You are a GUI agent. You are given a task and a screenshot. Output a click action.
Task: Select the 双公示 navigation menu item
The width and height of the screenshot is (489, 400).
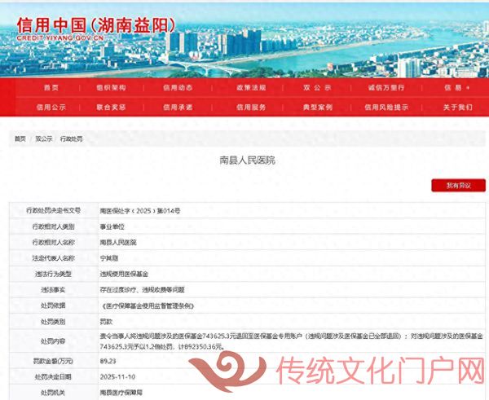tap(317, 88)
